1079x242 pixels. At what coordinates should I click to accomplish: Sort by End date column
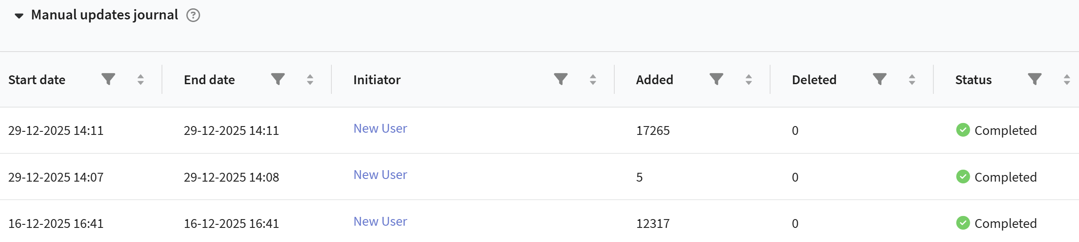click(x=310, y=80)
